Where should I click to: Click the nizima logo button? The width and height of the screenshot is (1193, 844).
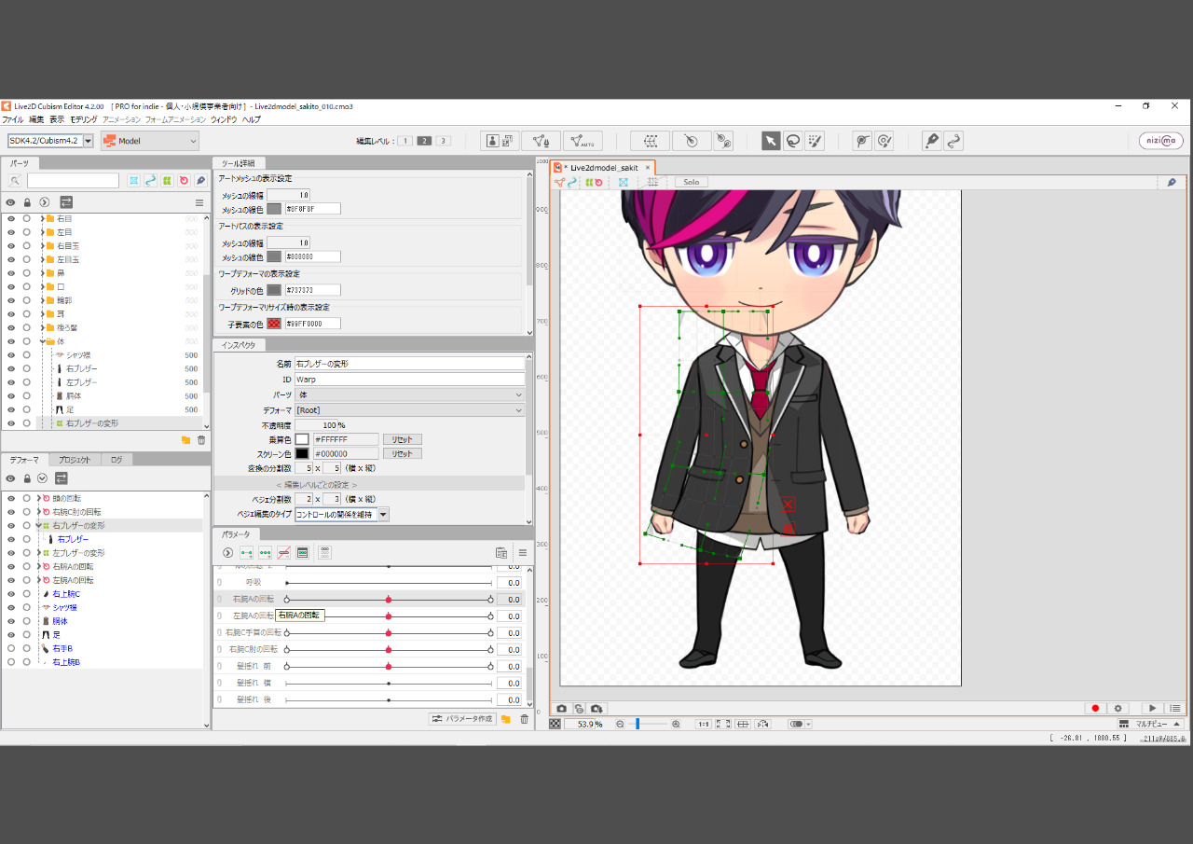(x=1161, y=141)
